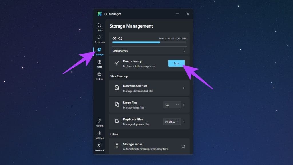Expand the Disk analysis chevron
Screen dimensions: 293x165
click(x=185, y=51)
